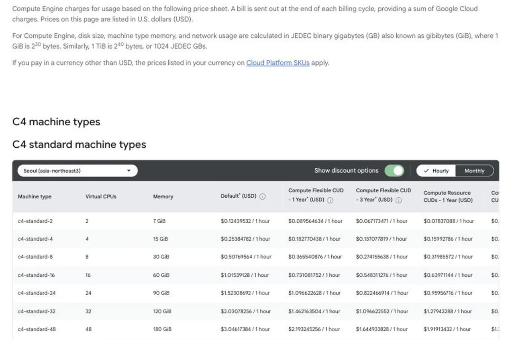The width and height of the screenshot is (514, 339).
Task: Select the c4-standard-24 machine type cell
Action: (x=37, y=293)
